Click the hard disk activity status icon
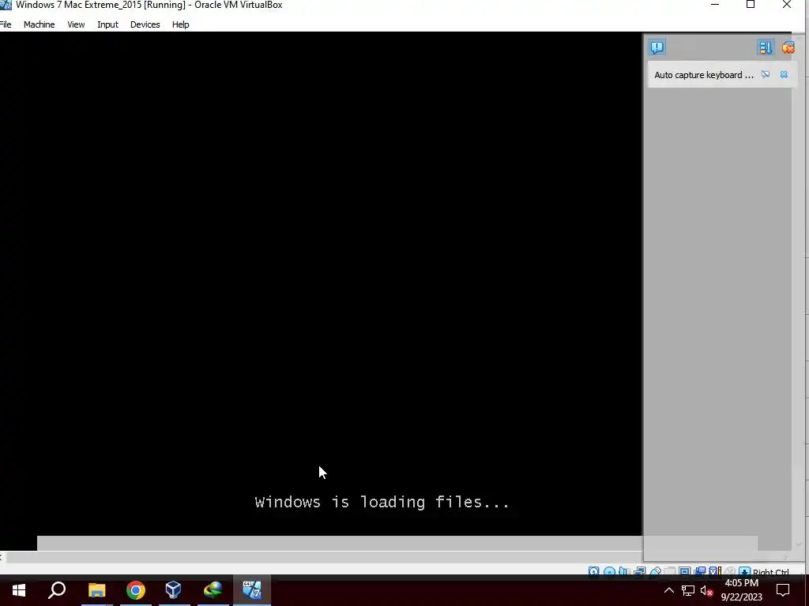Image resolution: width=809 pixels, height=606 pixels. [x=594, y=571]
